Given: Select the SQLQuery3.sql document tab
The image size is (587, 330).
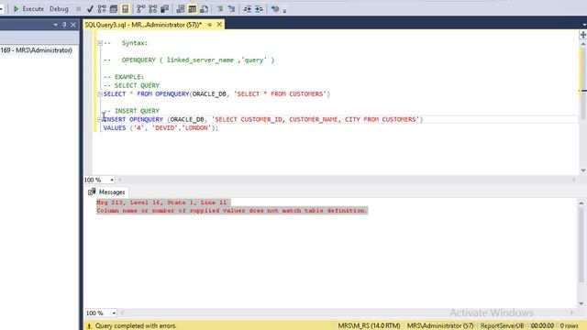Looking at the screenshot, I should coord(143,25).
